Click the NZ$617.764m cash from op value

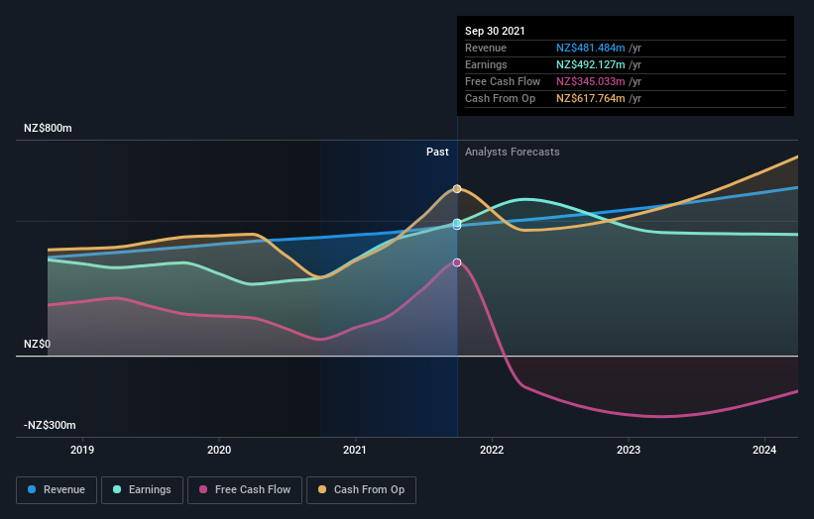click(x=591, y=98)
